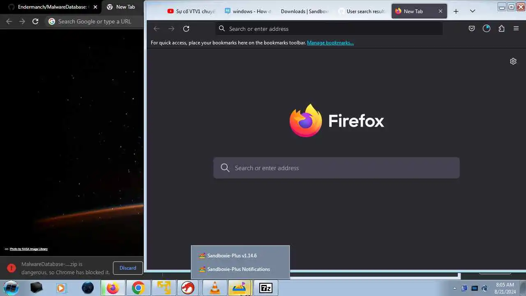Click the Chrome reload button
The height and width of the screenshot is (296, 526).
(x=35, y=21)
